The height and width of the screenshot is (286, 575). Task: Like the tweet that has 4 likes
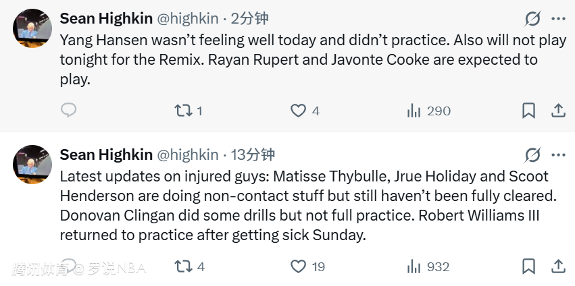point(298,111)
